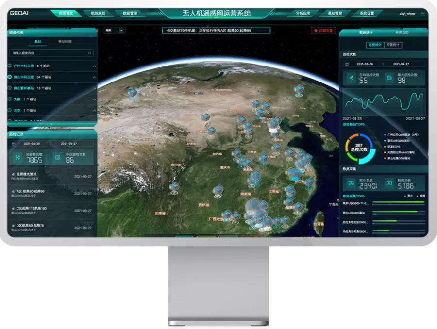Click the calendar icon beside 最大巡检次数
This screenshot has height=329, width=437.
pyautogui.click(x=389, y=78)
